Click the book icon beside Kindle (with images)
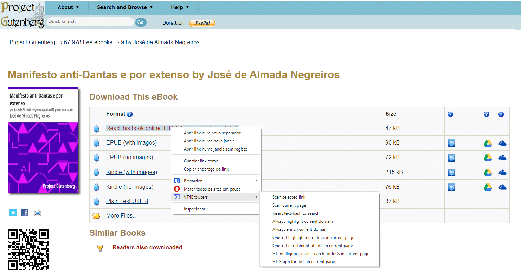 96,173
